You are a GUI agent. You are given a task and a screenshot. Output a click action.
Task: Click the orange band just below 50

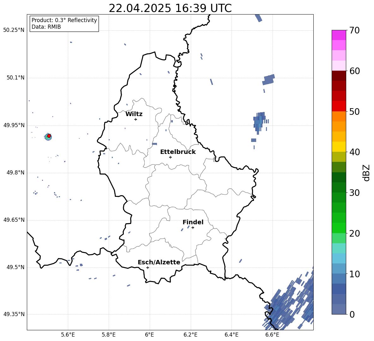click(339, 116)
